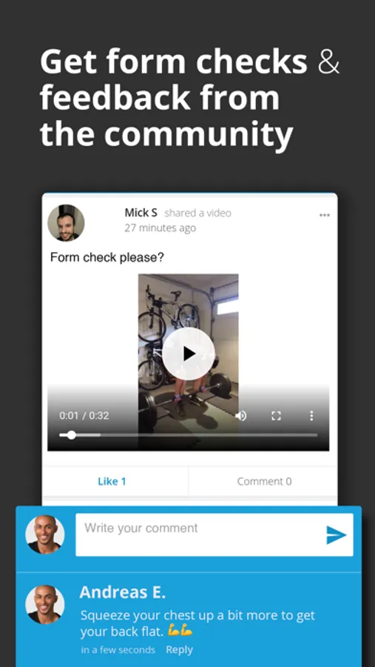Tap the Andreas E. commenter name
Viewport: 375px width, 667px height.
[x=122, y=592]
